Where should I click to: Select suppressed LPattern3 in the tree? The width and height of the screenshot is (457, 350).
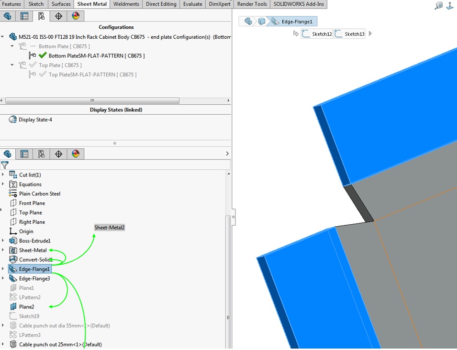(x=30, y=335)
